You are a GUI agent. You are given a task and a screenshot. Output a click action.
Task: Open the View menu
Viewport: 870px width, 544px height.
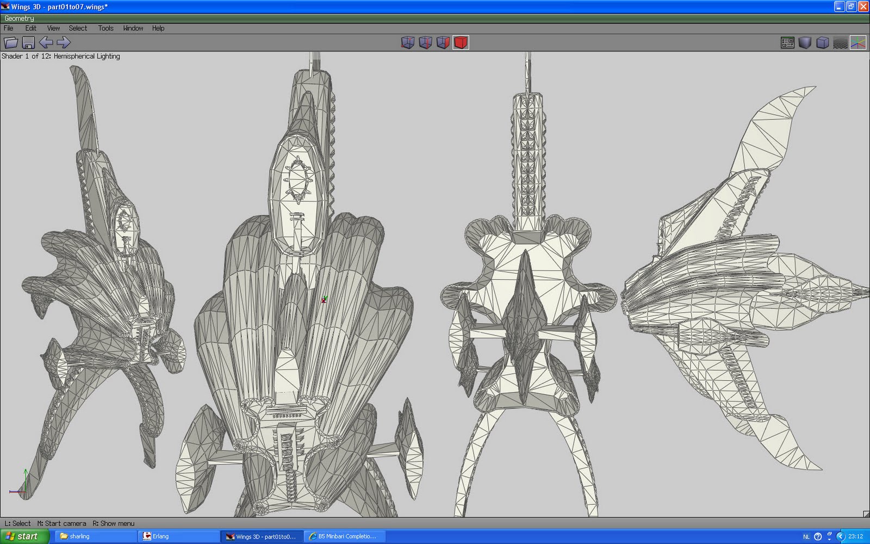tap(53, 28)
